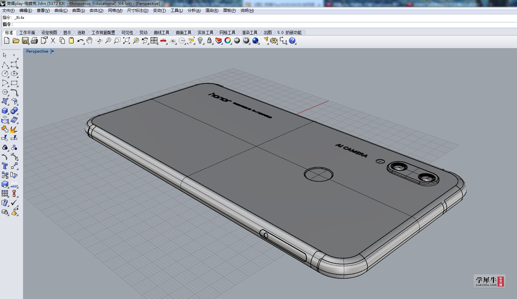Select the Rectangle tool in the sidebar
This screenshot has width=517, height=299.
[14, 83]
